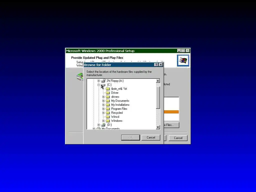Expand the Program Files folder node
The height and width of the screenshot is (192, 256).
pos(103,109)
